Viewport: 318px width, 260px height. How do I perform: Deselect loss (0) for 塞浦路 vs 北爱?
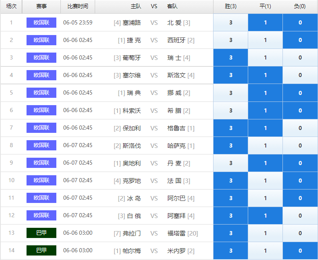tap(300, 22)
